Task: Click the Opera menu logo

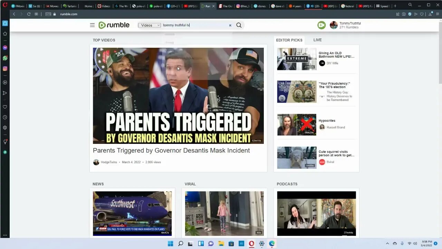Action: (x=5, y=5)
